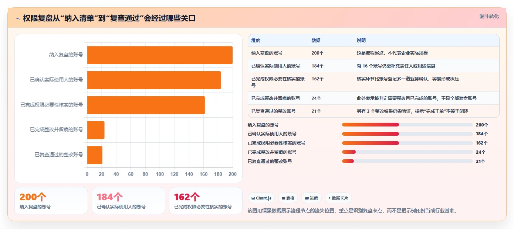Click the progress bar for 纳入复盘的账号
This screenshot has height=229, width=514.
pos(408,125)
